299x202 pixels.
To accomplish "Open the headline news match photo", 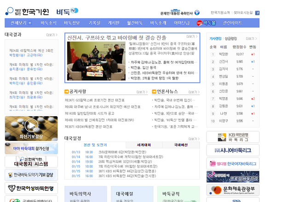I will point(96,61).
